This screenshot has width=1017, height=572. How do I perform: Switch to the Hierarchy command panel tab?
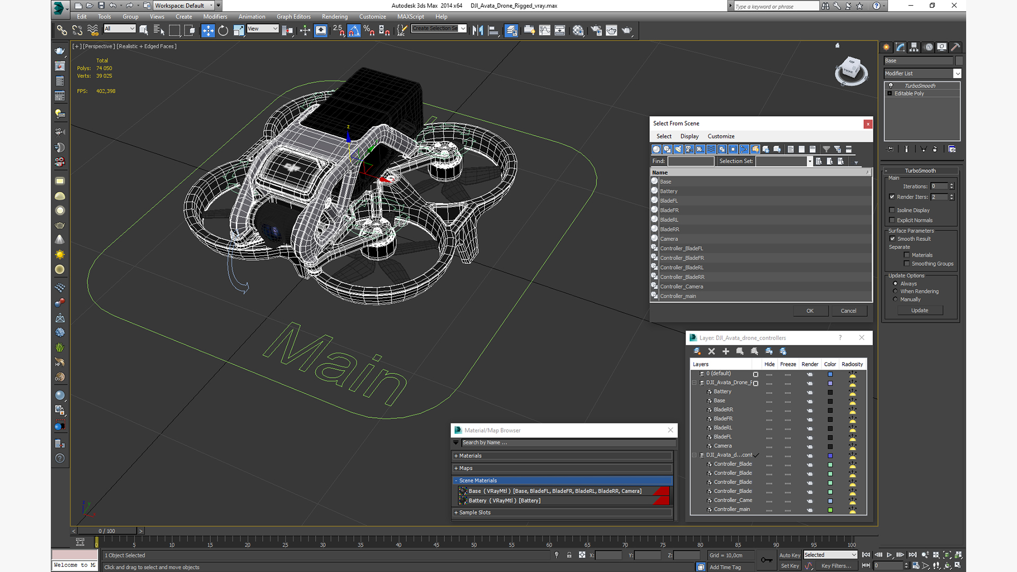coord(914,47)
